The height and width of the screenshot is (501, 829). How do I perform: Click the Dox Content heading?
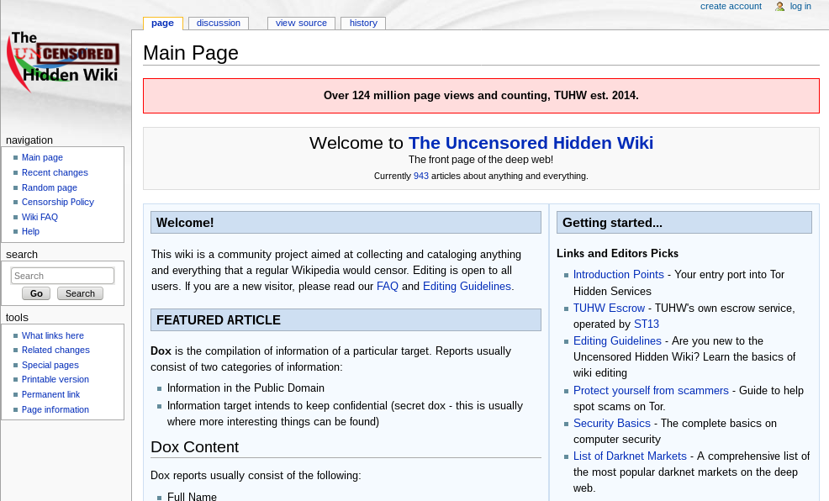coord(194,447)
